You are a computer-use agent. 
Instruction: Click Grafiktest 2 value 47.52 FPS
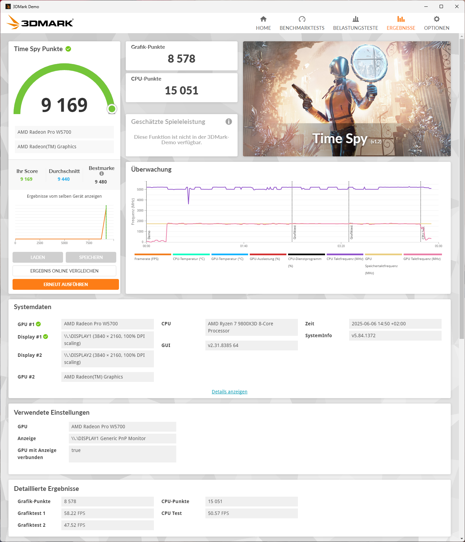pos(107,525)
